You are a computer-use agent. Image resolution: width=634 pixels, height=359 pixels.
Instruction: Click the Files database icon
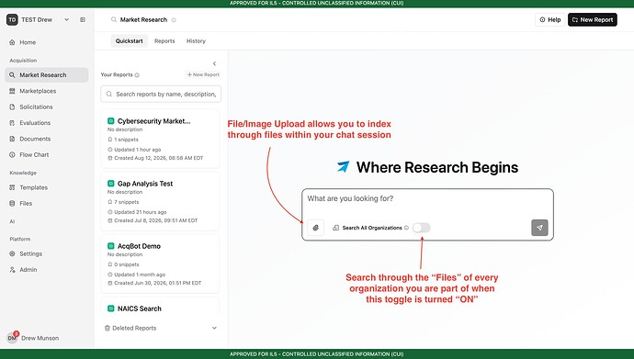12,203
